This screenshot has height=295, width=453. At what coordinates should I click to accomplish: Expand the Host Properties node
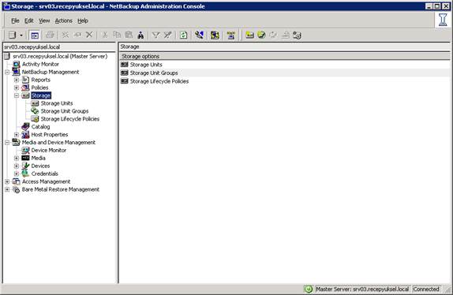coord(17,135)
